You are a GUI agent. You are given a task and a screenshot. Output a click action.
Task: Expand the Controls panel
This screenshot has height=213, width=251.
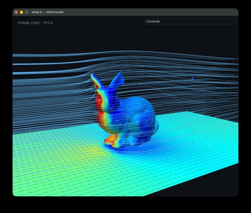tap(190, 21)
